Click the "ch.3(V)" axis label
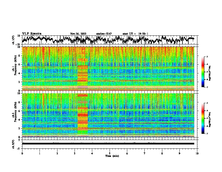The image size is (222, 172). [x=13, y=144]
